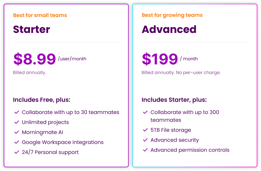The height and width of the screenshot is (171, 261).
Task: Click checkmark beside Collaborate with 300 teammates
Action: tap(145, 112)
